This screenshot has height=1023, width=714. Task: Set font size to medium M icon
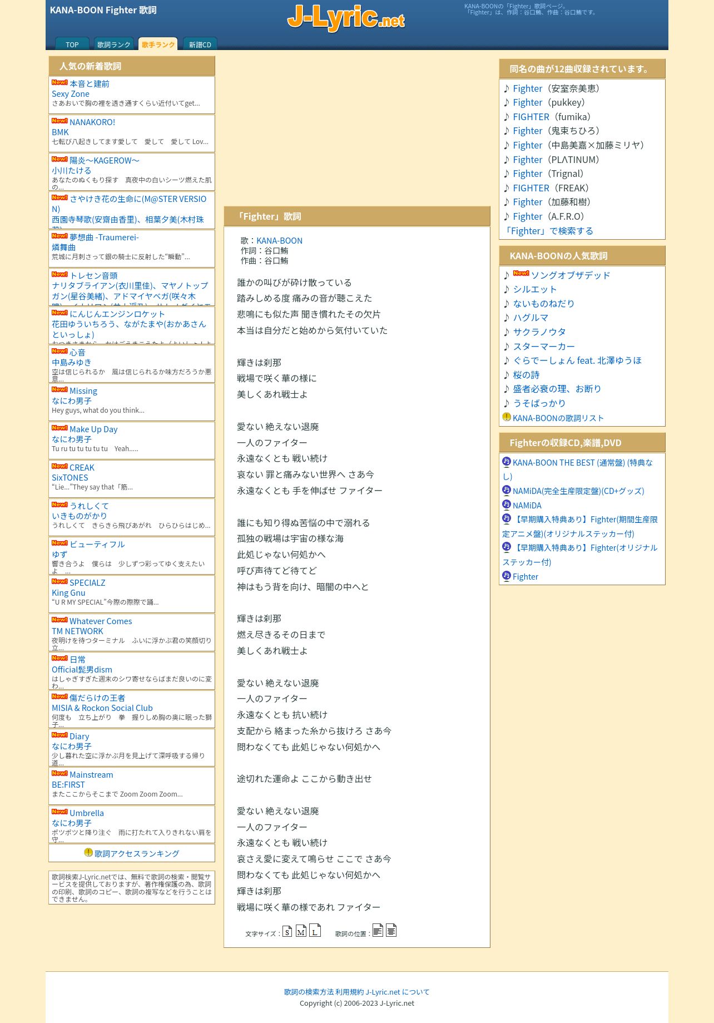coord(301,931)
